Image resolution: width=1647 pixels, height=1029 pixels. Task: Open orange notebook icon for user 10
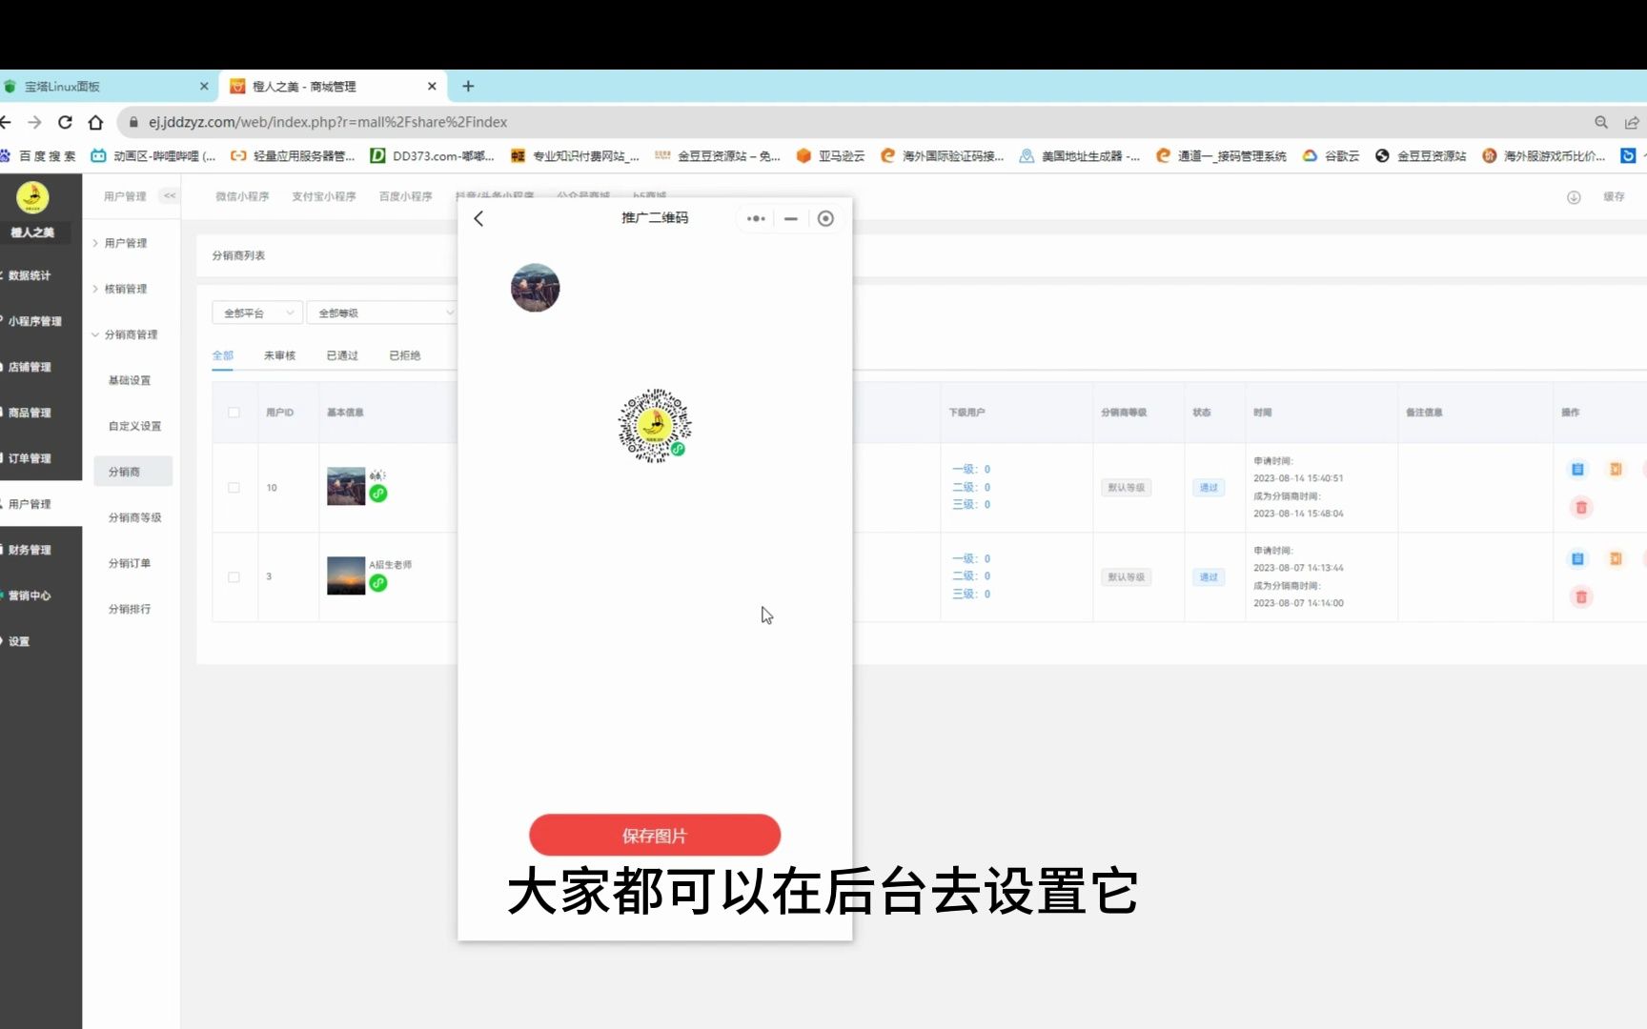point(1616,469)
